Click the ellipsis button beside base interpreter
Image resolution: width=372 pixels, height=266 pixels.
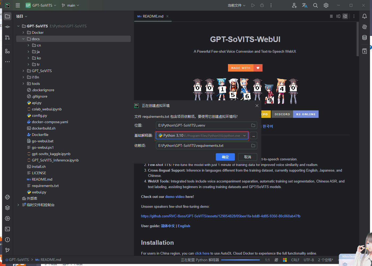tap(254, 136)
